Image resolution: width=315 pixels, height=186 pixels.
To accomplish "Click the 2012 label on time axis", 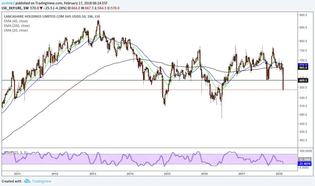I will point(55,174).
